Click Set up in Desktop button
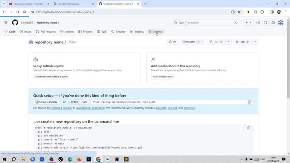Screen dimensions: 290x163 [x=47, y=102]
